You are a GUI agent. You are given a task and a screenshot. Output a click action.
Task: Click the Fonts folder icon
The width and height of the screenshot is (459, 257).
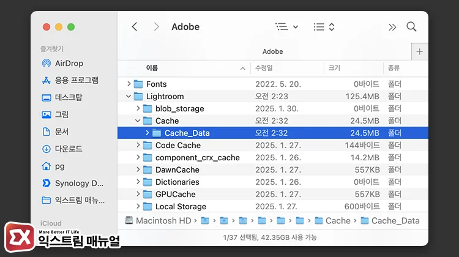[x=138, y=84]
